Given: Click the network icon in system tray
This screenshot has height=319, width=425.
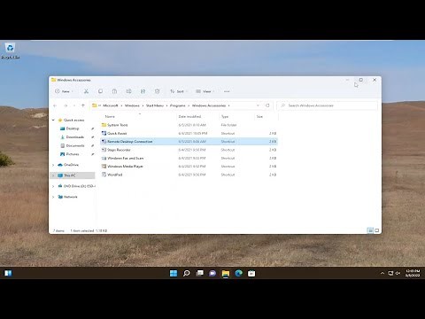Looking at the screenshot, I should pyautogui.click(x=390, y=273).
